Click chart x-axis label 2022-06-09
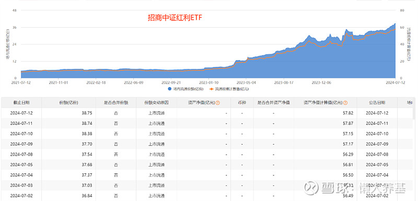 click(x=134, y=82)
